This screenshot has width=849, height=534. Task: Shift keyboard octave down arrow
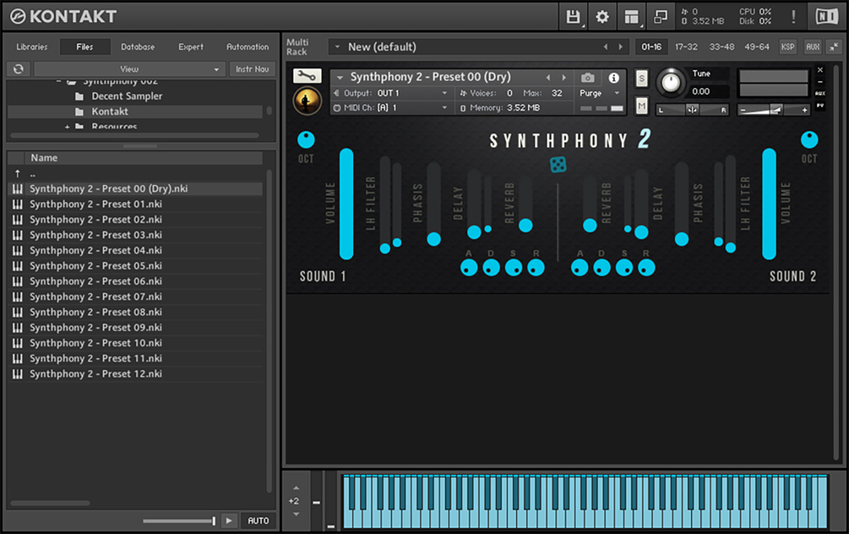tap(297, 514)
